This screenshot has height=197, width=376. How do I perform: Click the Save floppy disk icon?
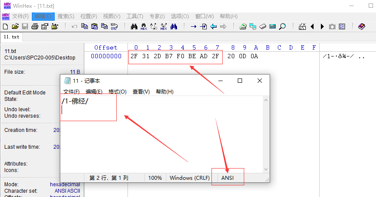tap(25, 26)
